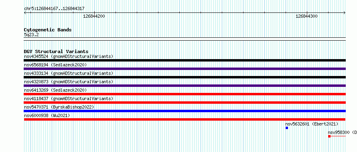
Task: Click the nsv5632601 Ebert2021 label
Action: (x=312, y=124)
